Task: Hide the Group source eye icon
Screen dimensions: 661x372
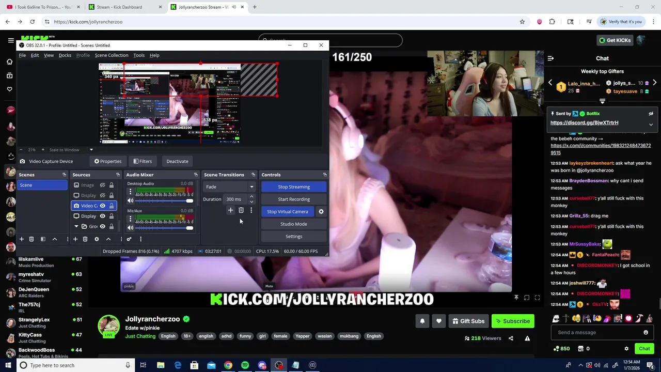Action: pos(102,226)
